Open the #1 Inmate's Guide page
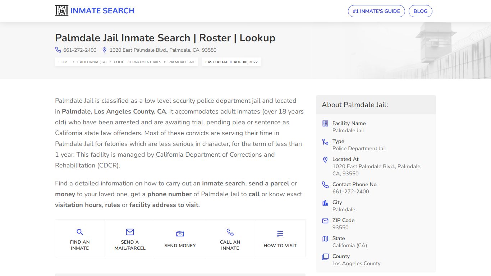This screenshot has height=276, width=491. coord(376,11)
